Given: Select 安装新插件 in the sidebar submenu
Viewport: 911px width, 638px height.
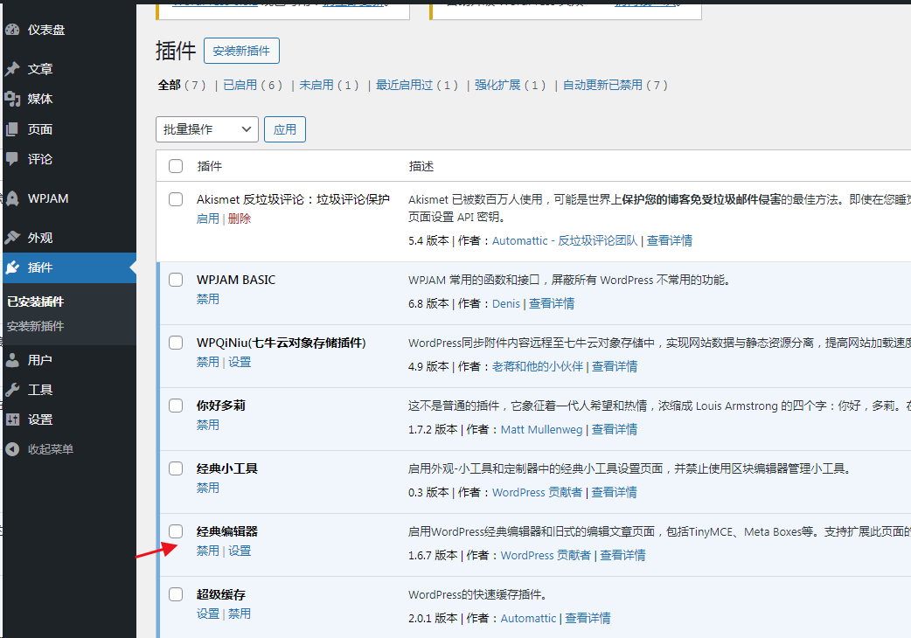Looking at the screenshot, I should 36,326.
